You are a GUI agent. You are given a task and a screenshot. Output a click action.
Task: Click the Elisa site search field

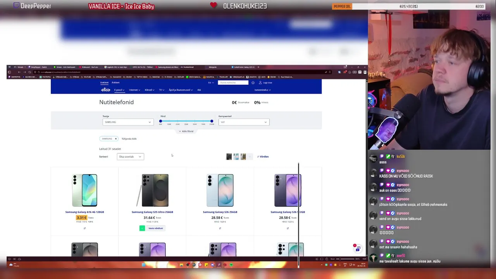pyautogui.click(x=233, y=83)
